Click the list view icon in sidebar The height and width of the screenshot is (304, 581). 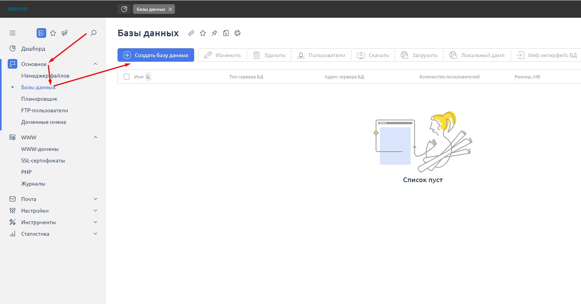pyautogui.click(x=41, y=33)
